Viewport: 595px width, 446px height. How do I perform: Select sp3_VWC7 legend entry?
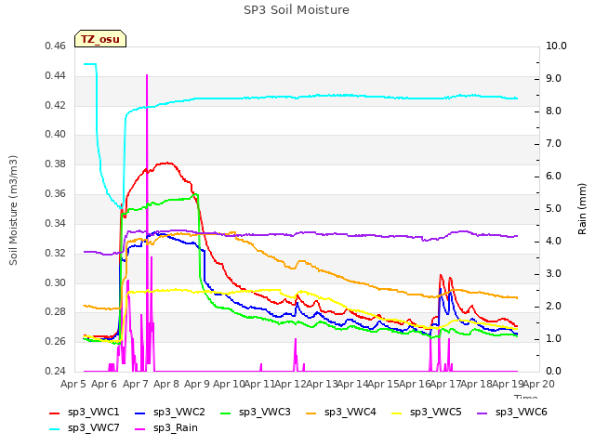point(85,428)
